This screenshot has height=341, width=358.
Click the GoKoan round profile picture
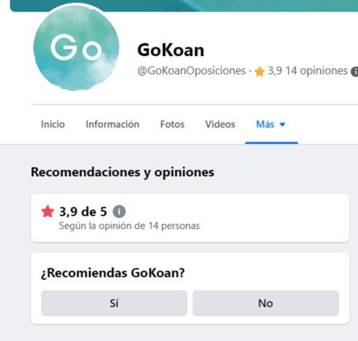[x=77, y=48]
